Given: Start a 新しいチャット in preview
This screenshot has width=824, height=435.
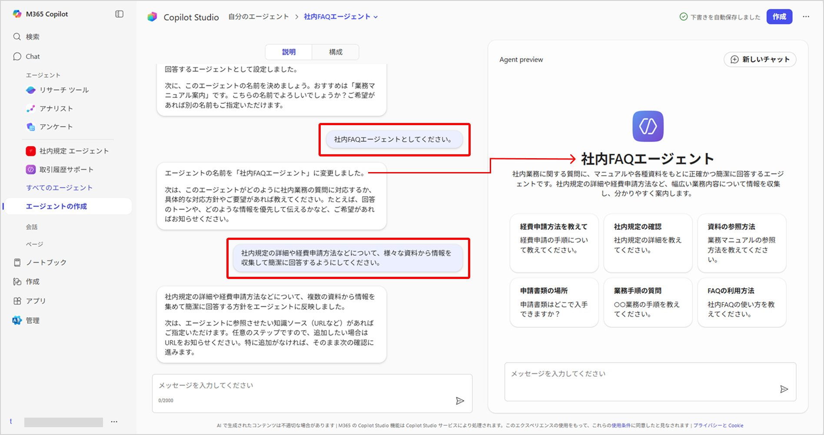Looking at the screenshot, I should click(x=760, y=60).
